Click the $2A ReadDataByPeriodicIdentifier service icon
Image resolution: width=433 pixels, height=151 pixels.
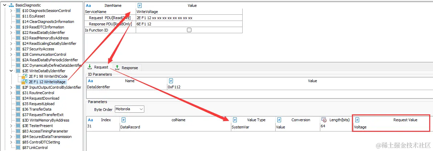coord(18,60)
